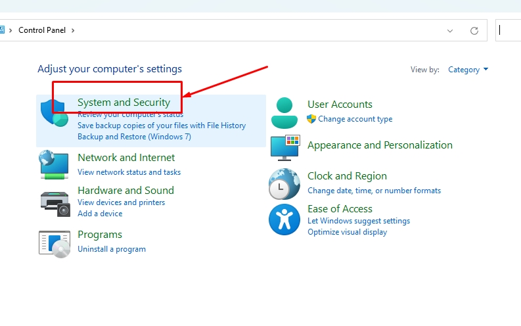Open the Ease of Access icon
Screen dimensions: 521x326
click(284, 220)
